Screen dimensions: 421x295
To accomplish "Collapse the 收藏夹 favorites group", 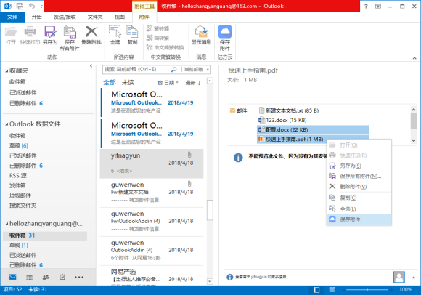I will coord(7,71).
